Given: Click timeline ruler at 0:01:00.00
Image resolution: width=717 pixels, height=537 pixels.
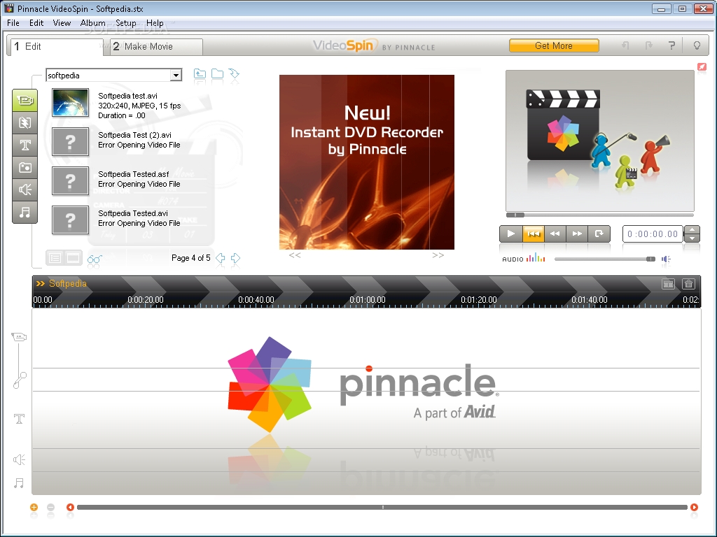Looking at the screenshot, I should (368, 300).
